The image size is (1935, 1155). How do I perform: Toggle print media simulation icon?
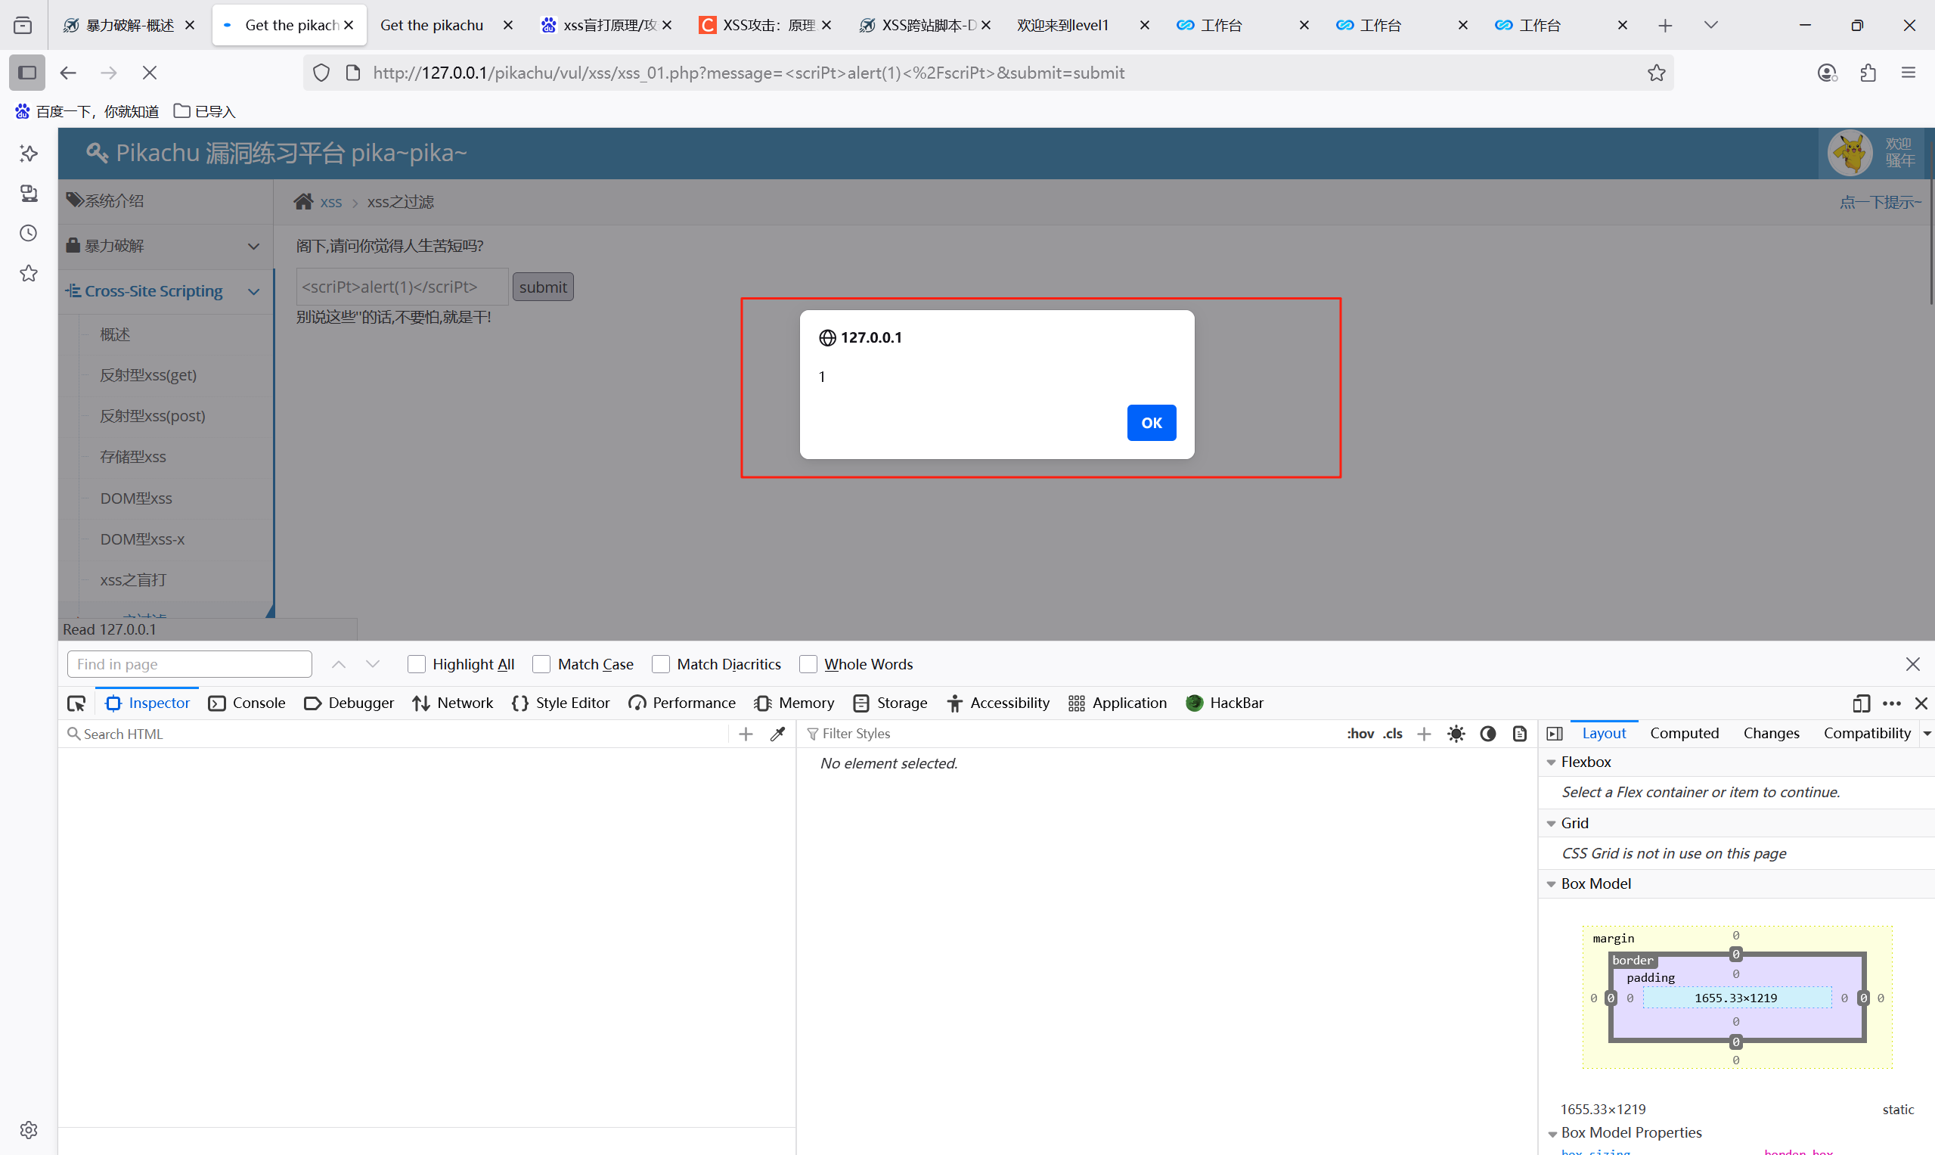point(1520,734)
